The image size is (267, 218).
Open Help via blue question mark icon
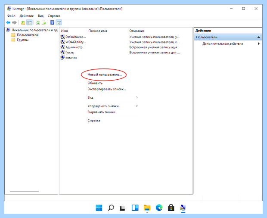(x=52, y=22)
